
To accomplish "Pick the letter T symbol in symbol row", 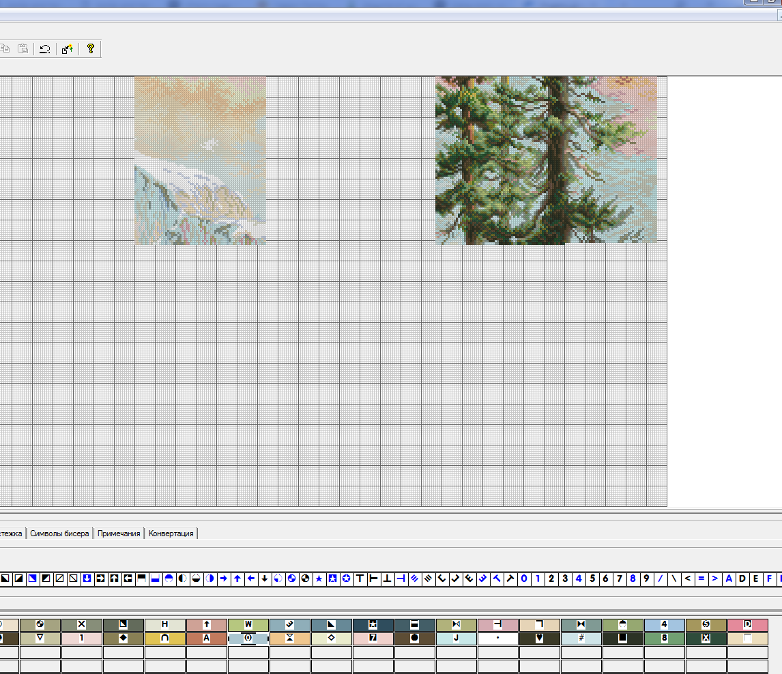I will 360,578.
